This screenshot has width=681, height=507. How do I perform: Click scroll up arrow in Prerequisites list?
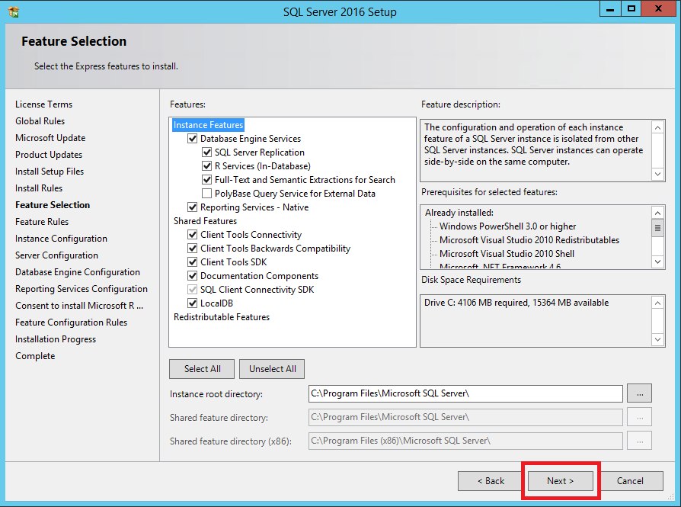657,213
